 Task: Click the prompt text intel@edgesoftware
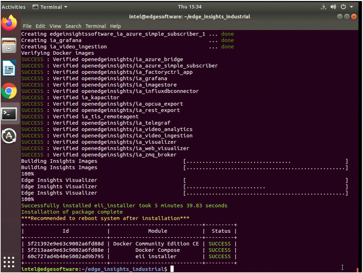tap(49, 269)
